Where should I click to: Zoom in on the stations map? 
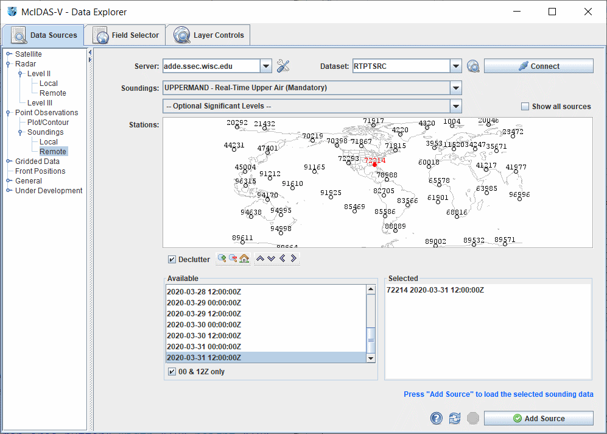pyautogui.click(x=222, y=258)
